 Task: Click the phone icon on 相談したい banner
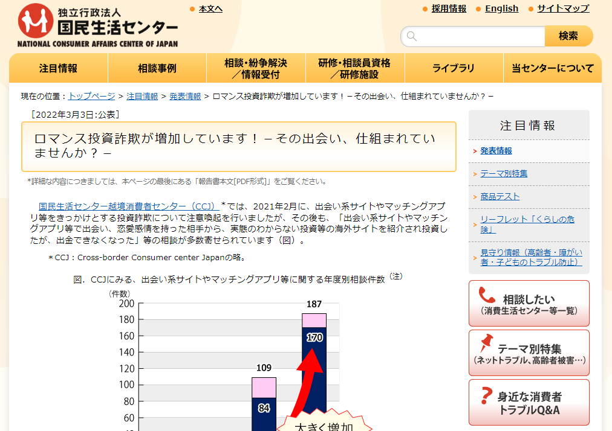(x=487, y=295)
